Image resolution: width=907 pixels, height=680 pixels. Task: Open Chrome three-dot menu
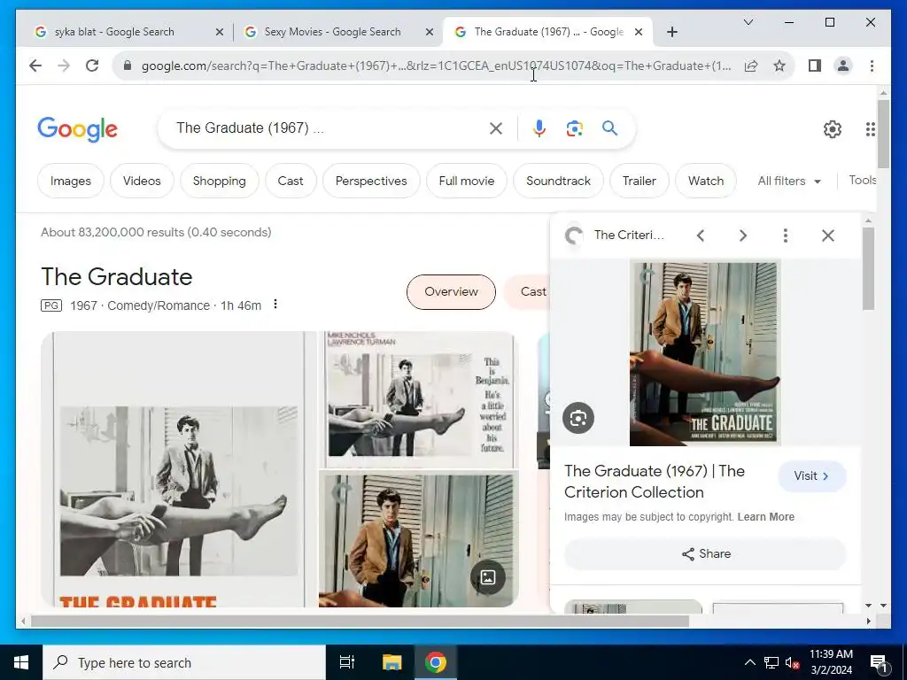[x=872, y=66]
